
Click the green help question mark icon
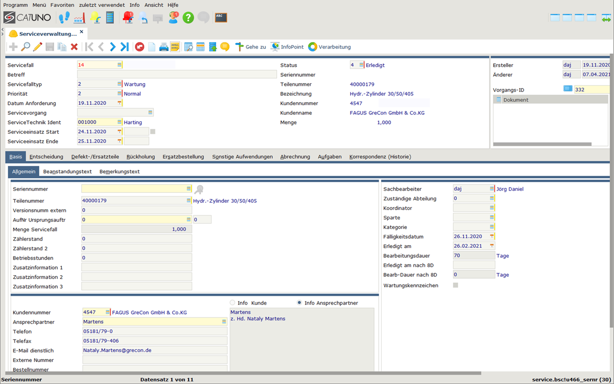[188, 18]
